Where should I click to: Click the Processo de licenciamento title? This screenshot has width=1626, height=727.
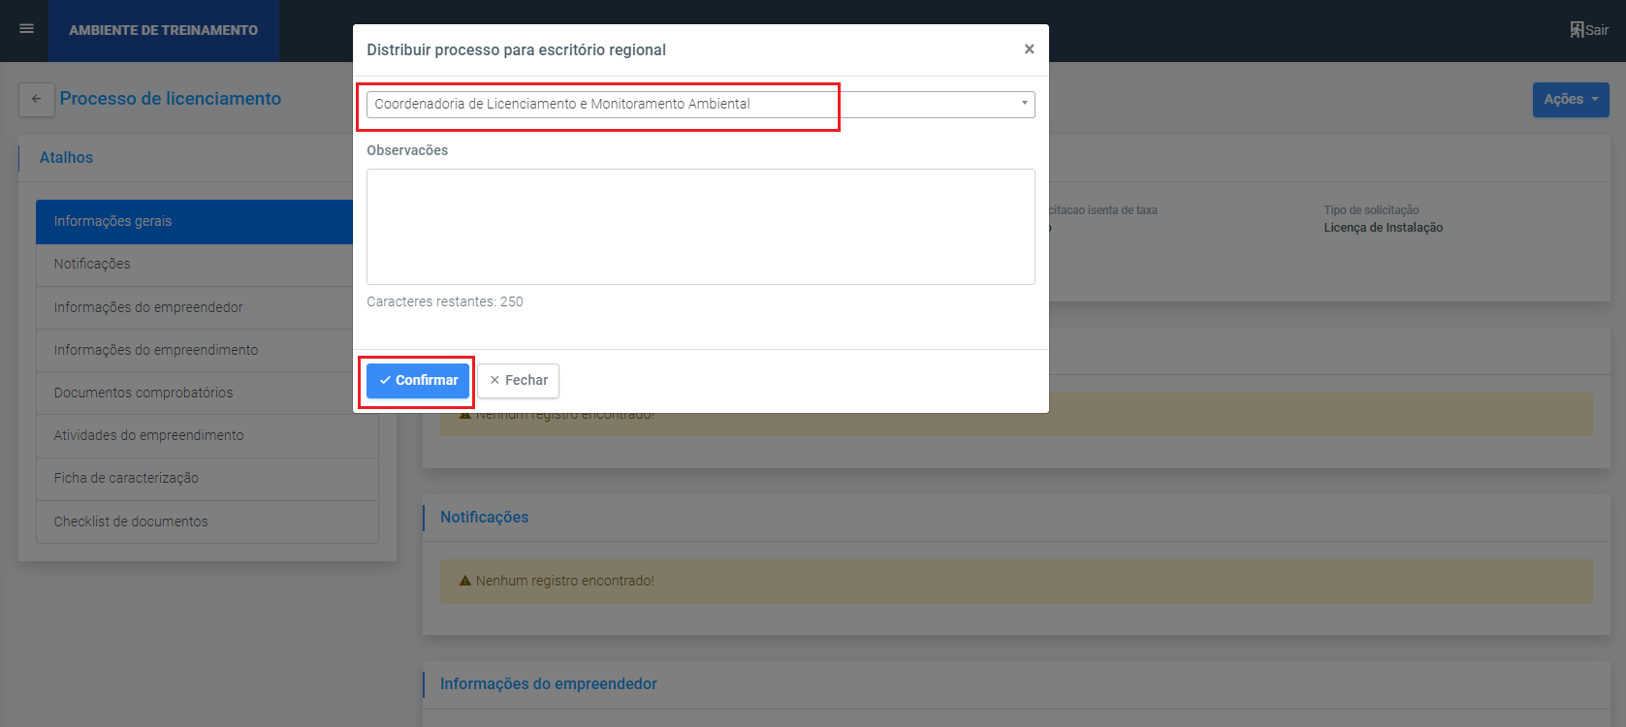[x=171, y=98]
